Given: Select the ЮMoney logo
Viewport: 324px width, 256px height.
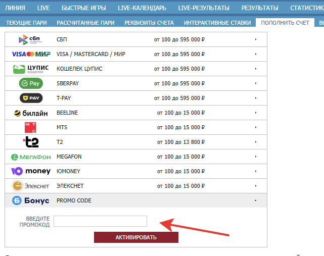Looking at the screenshot, I should point(30,171).
